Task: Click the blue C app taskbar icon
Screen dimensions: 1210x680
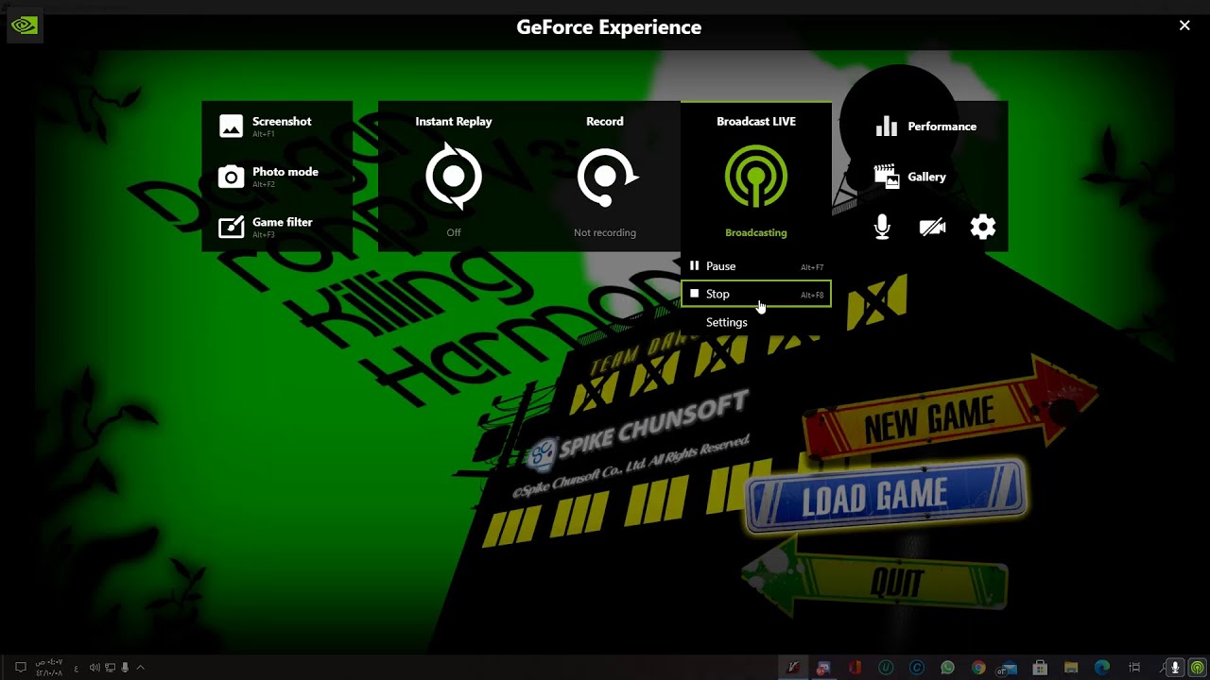Action: 917,668
